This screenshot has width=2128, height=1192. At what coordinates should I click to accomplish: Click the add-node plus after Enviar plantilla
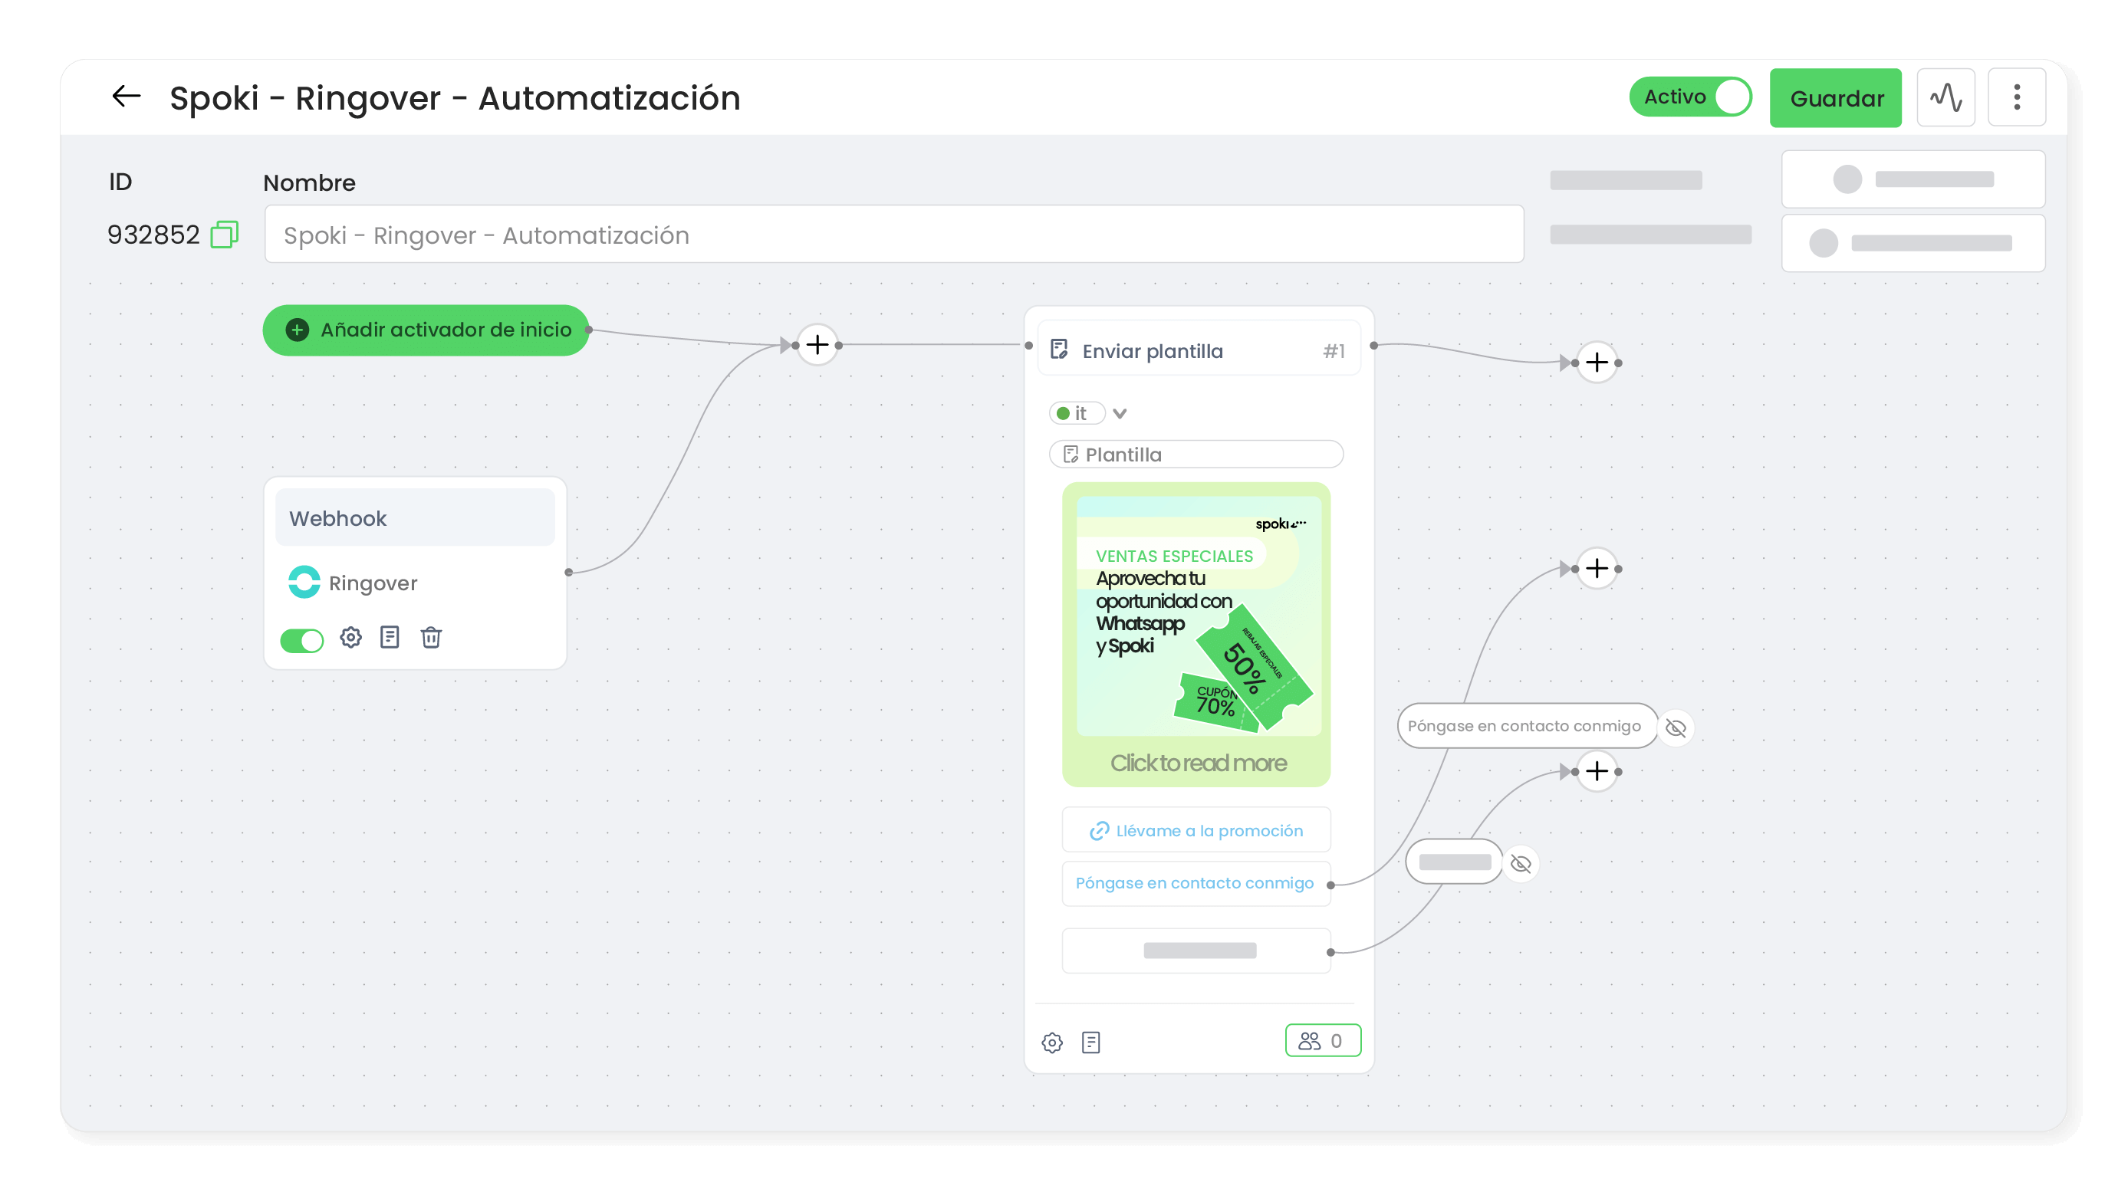point(1597,362)
